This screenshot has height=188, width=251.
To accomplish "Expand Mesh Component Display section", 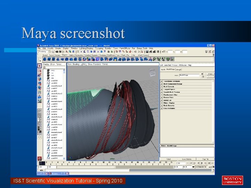I will point(161,84).
